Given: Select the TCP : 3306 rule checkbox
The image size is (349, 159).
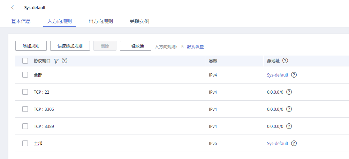Looking at the screenshot, I should point(25,109).
